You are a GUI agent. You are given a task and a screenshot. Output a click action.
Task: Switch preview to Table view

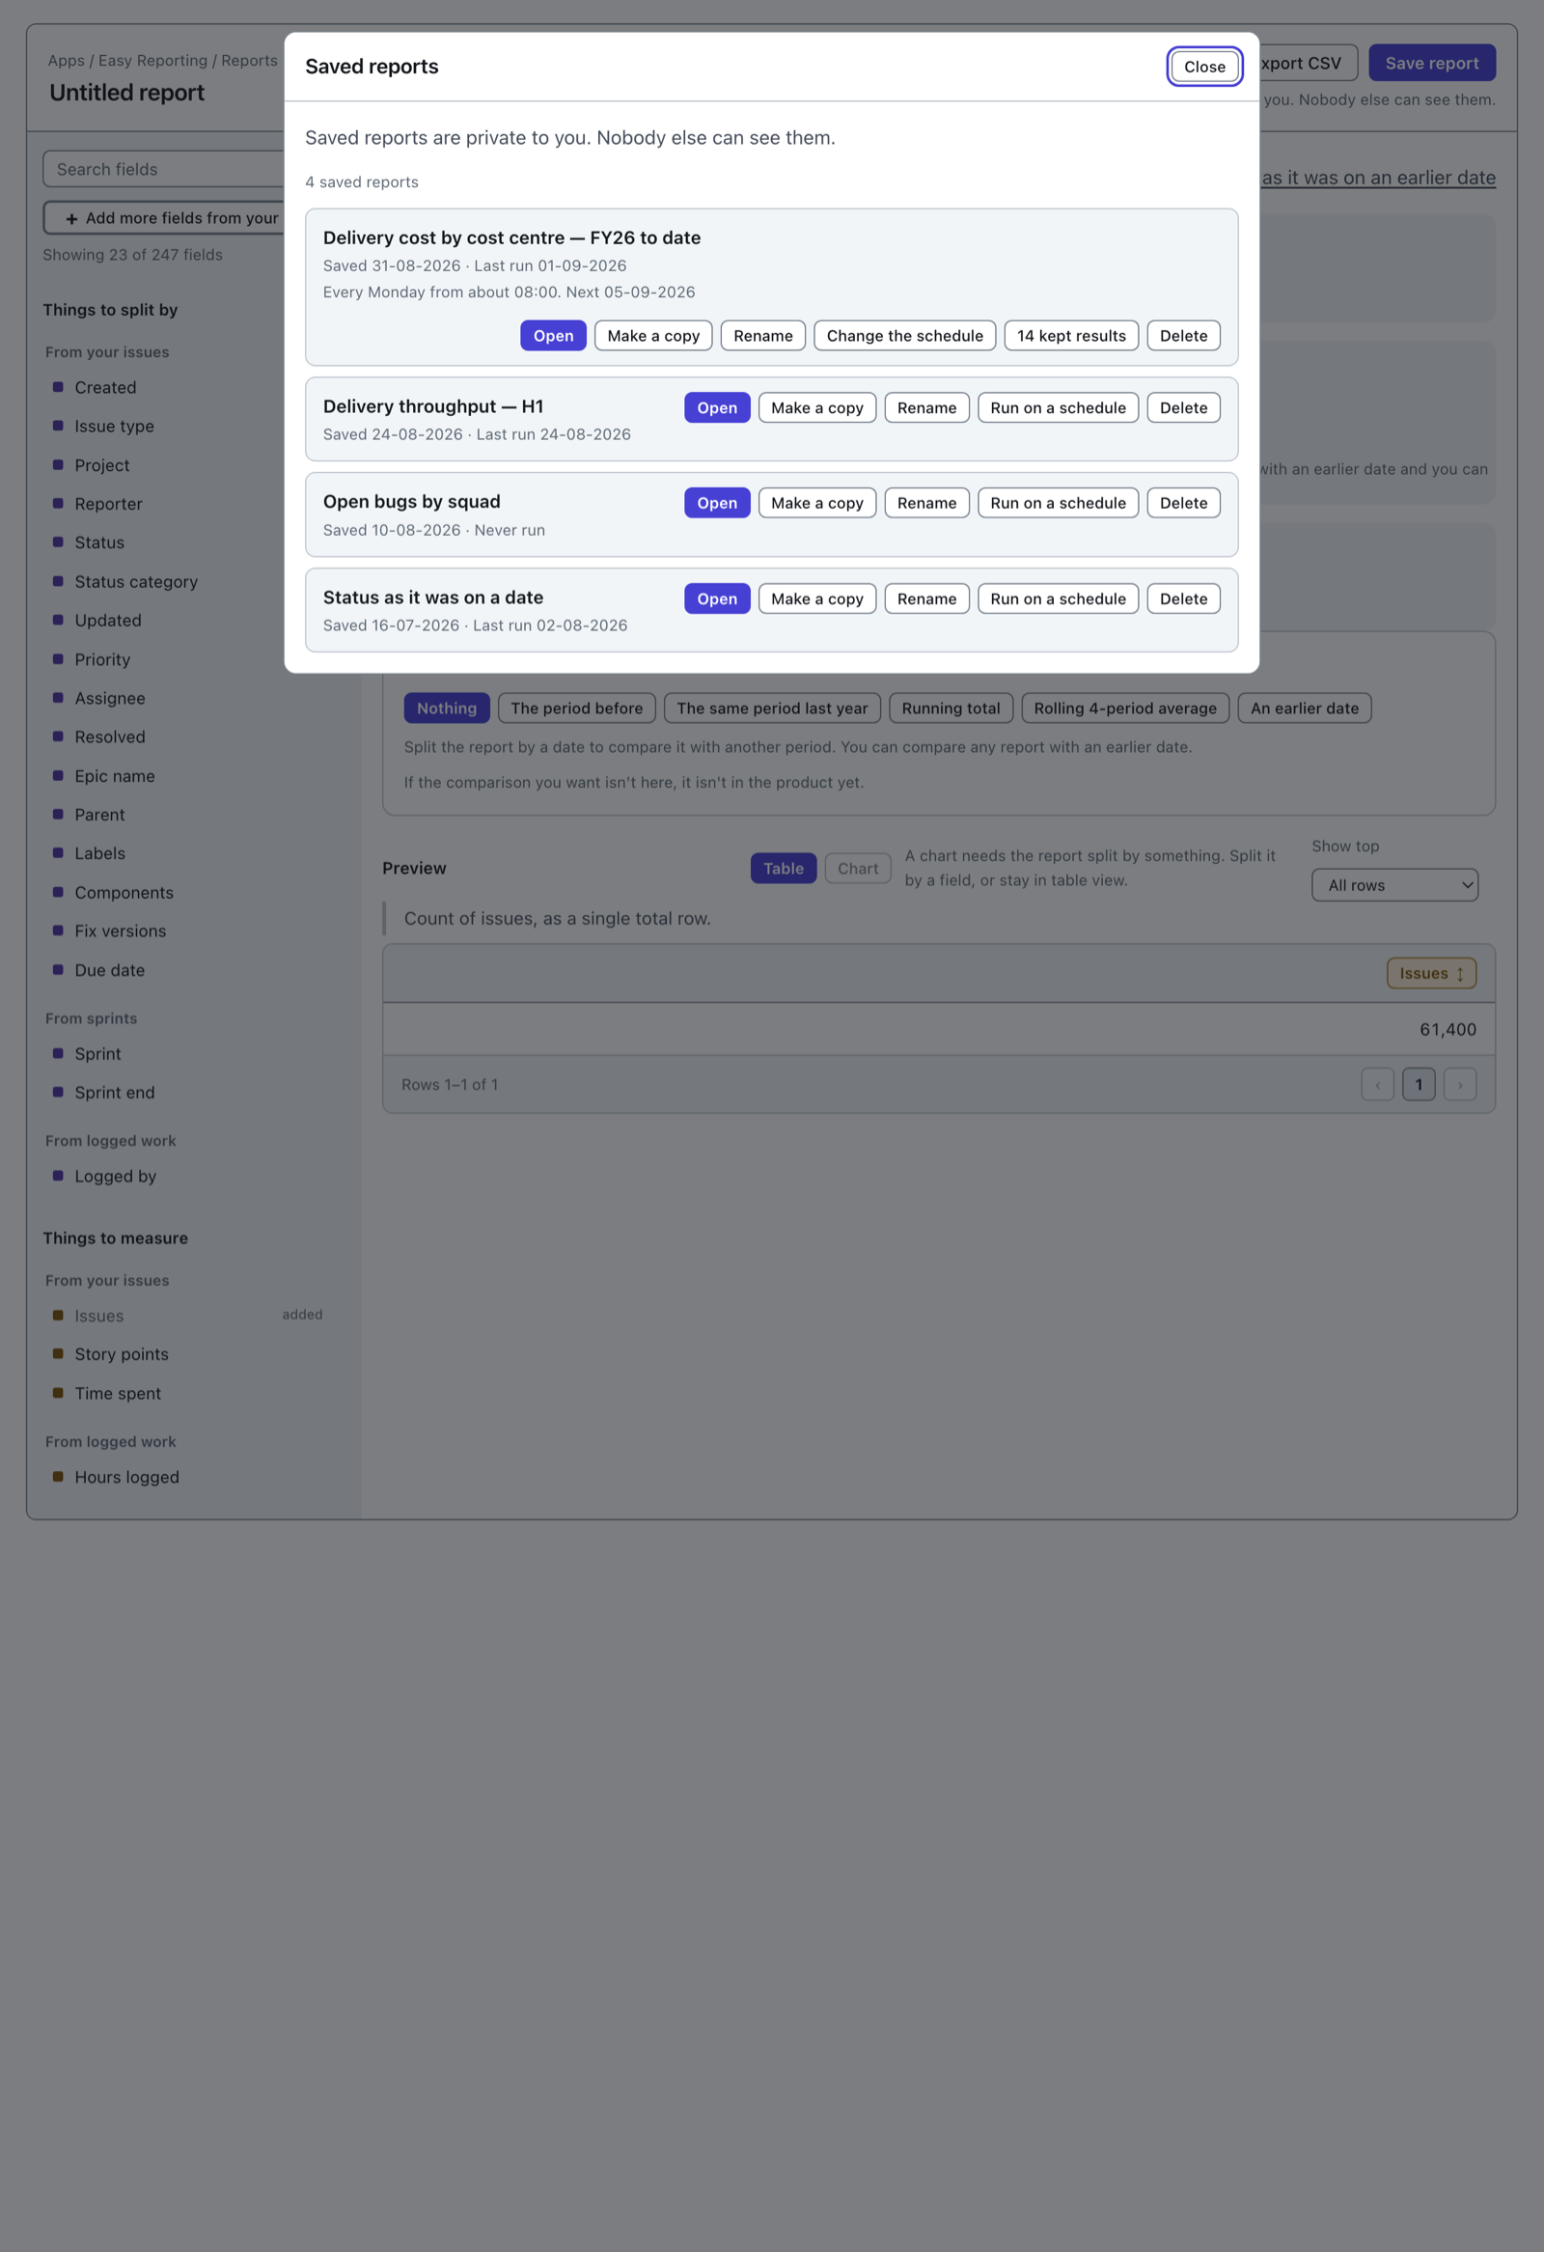[783, 868]
